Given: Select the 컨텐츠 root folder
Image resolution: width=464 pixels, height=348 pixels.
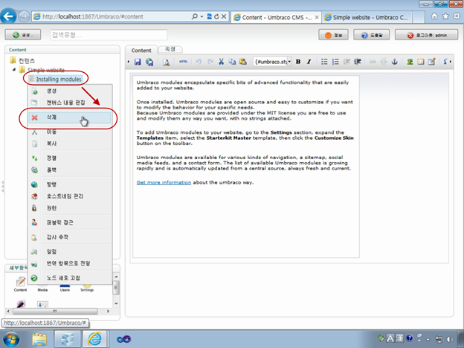Looking at the screenshot, I should pyautogui.click(x=27, y=61).
